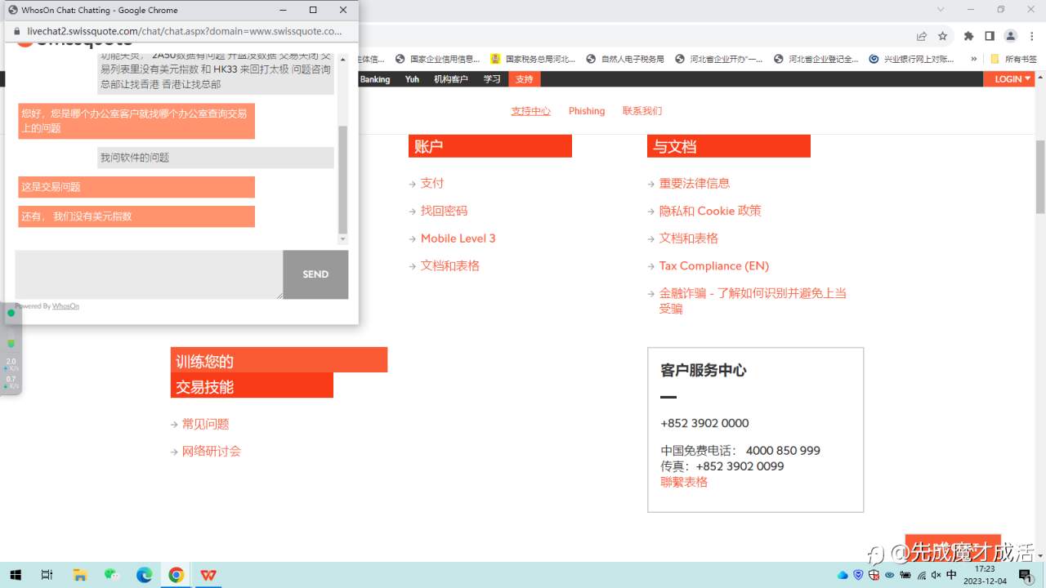
Task: Select the 机构客户 menu item
Action: click(x=451, y=79)
